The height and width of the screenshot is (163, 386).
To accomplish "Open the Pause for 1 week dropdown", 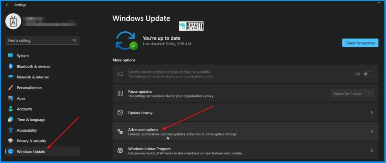I will click(x=352, y=93).
